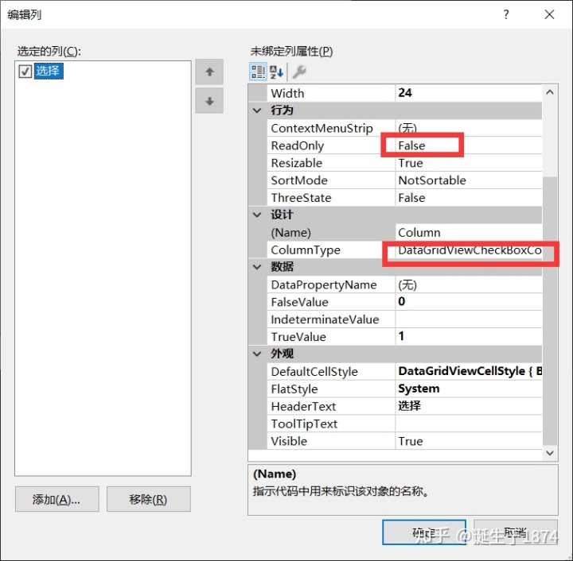Select the FalseValue property label
The image size is (573, 561).
pos(300,302)
